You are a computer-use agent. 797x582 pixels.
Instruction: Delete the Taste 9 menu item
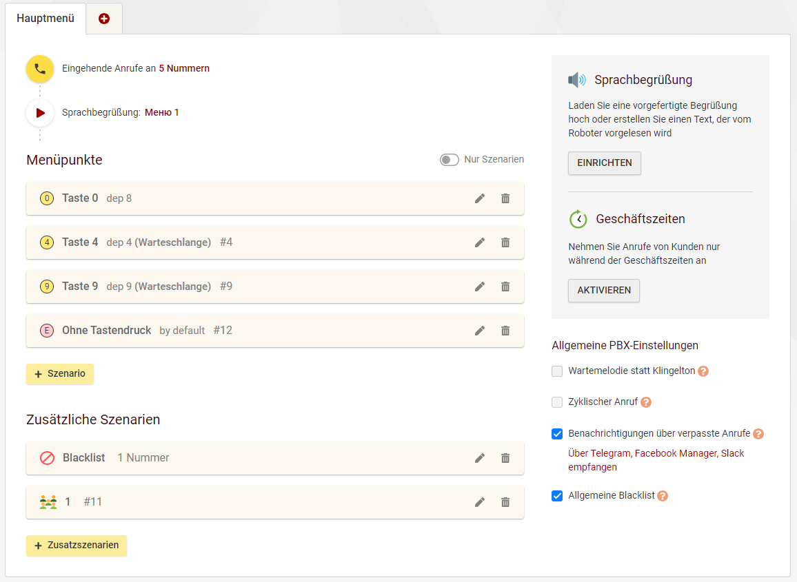coord(505,287)
